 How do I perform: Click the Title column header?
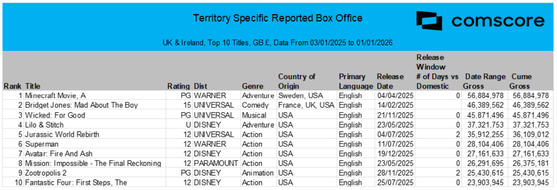coord(33,86)
